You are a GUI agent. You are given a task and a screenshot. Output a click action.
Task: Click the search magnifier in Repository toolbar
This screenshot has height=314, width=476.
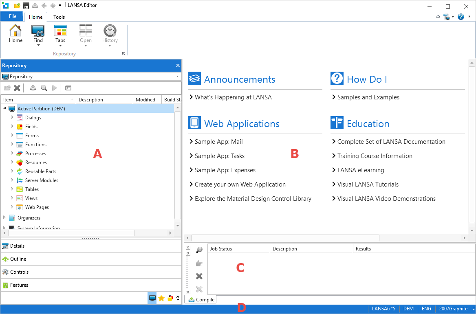44,88
